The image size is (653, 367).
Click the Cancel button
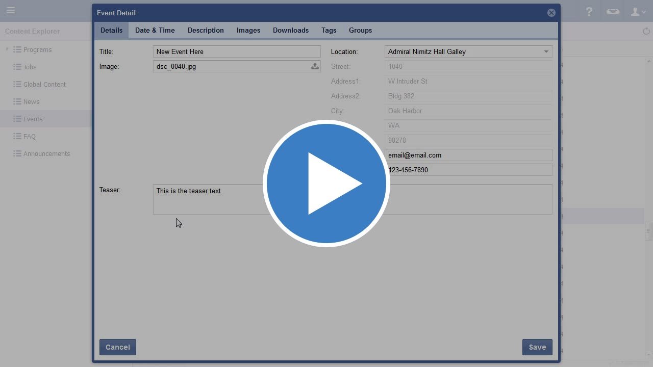coord(118,347)
